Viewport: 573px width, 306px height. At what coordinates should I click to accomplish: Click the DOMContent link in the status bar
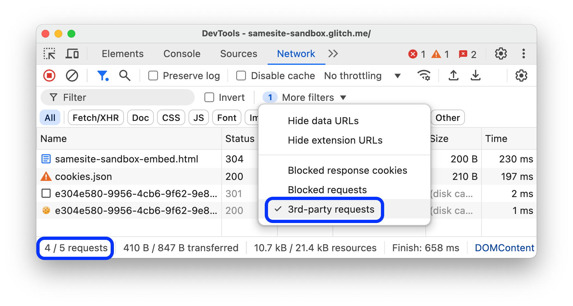tap(504, 248)
